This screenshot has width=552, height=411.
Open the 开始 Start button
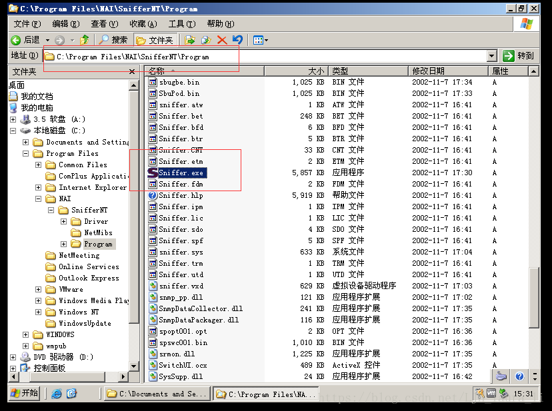click(24, 393)
